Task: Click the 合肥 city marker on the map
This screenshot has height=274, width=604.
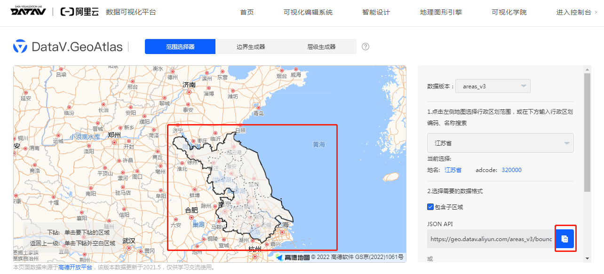Action: [x=191, y=217]
